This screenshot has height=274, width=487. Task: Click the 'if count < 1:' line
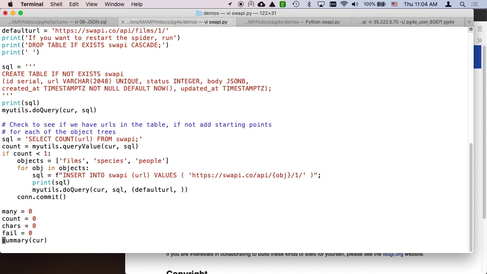click(26, 154)
